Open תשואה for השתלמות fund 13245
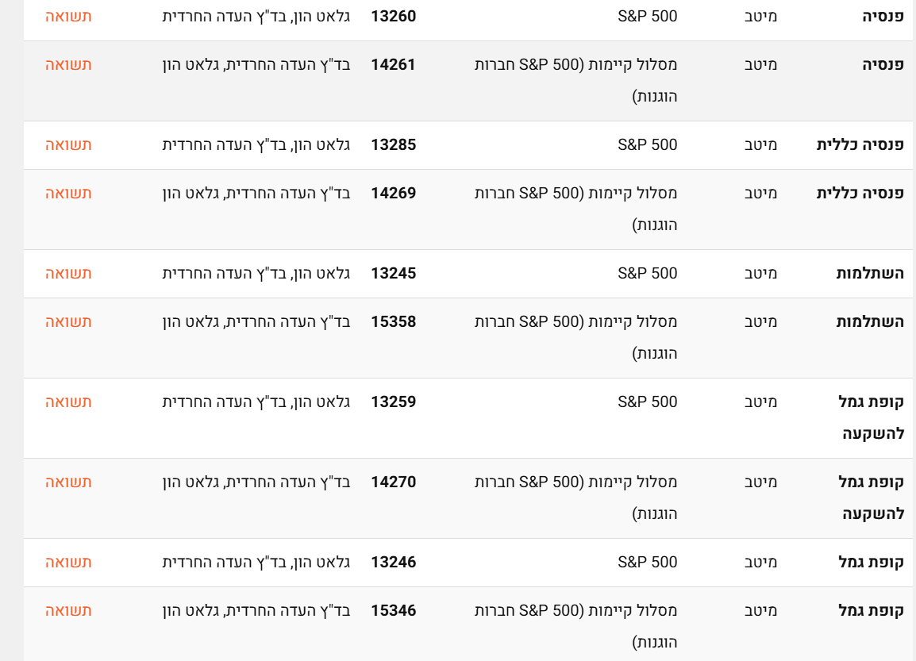 coord(68,273)
